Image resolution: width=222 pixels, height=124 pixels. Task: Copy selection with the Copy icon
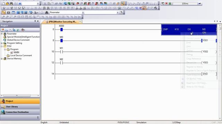click(49, 3)
